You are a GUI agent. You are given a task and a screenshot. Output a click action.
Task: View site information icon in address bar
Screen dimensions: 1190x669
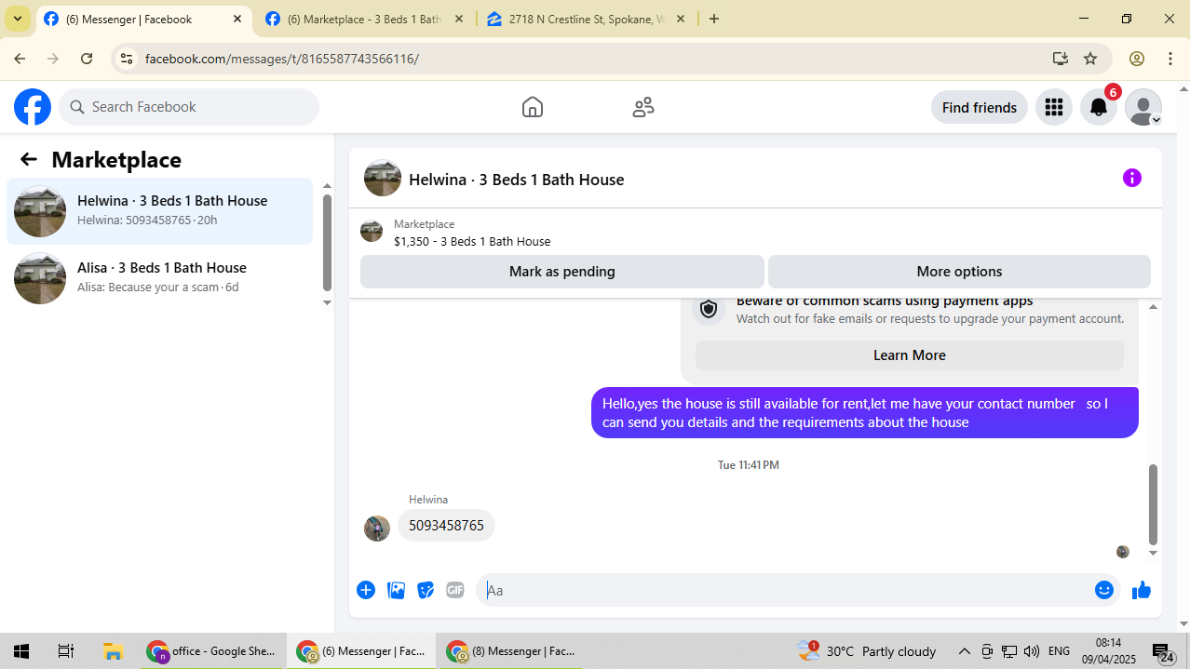tap(126, 59)
